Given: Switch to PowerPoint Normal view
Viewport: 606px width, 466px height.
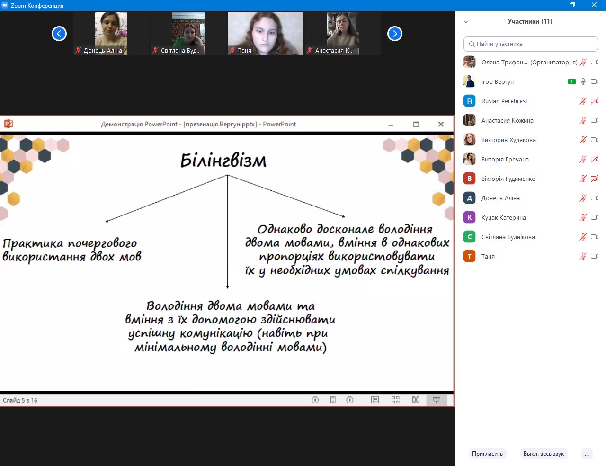Looking at the screenshot, I should click(x=375, y=400).
